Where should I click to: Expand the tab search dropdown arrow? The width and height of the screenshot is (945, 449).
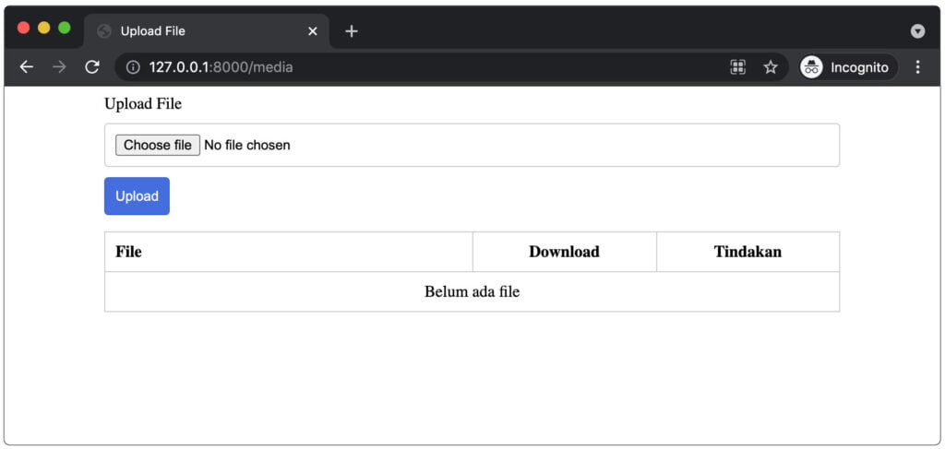(917, 31)
